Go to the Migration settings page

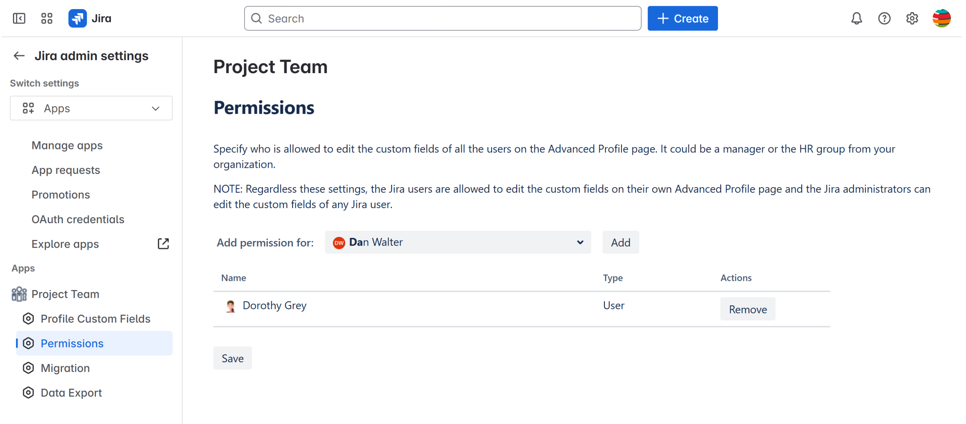[x=65, y=368]
